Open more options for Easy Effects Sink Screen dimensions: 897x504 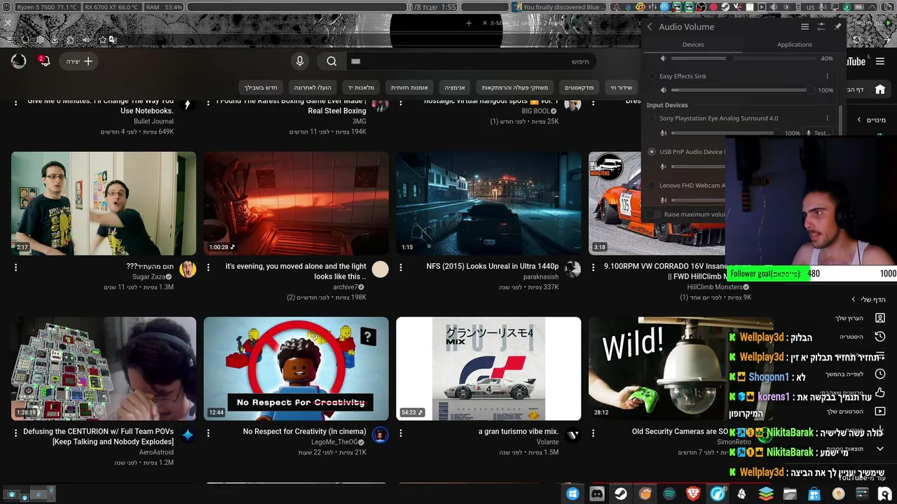[x=827, y=76]
